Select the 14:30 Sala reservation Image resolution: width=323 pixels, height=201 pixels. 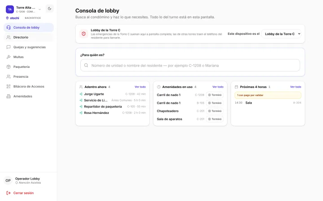coord(268,103)
